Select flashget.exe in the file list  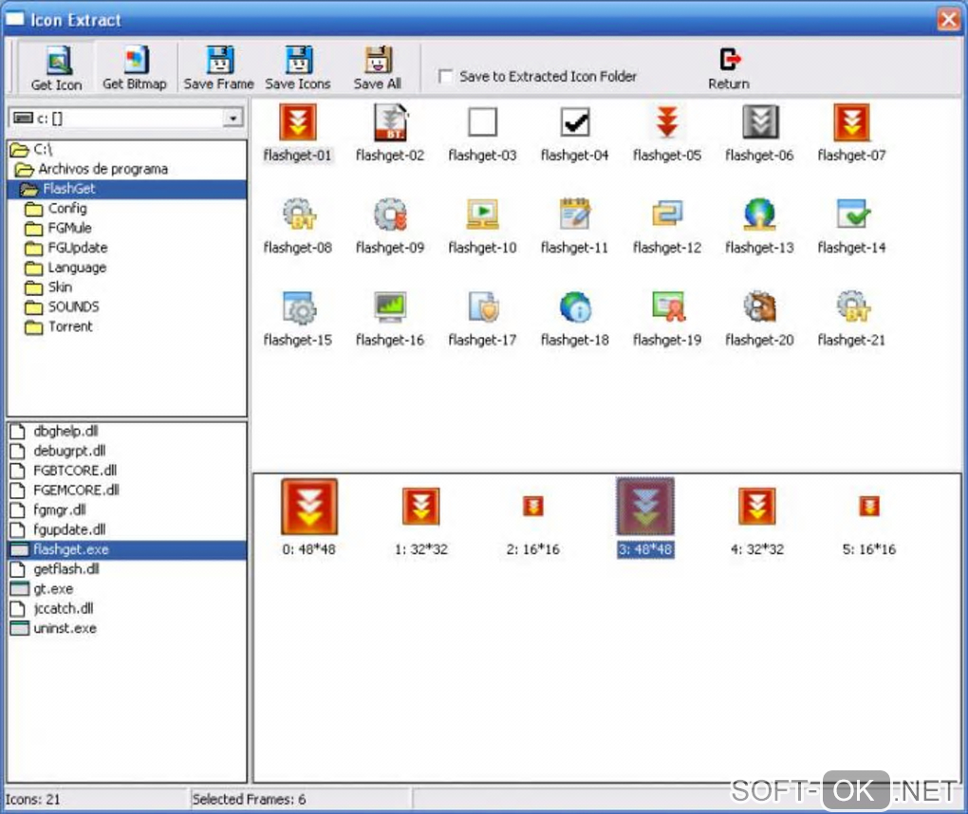127,549
